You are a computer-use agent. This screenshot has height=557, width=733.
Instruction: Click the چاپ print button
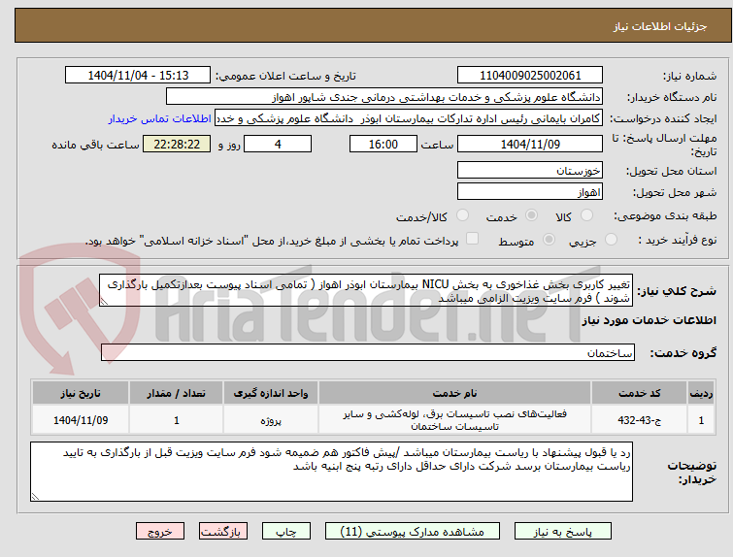[x=286, y=532]
